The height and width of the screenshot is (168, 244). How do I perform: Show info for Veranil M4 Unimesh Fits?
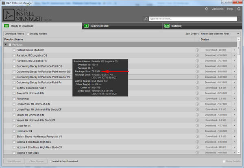coord(197,115)
